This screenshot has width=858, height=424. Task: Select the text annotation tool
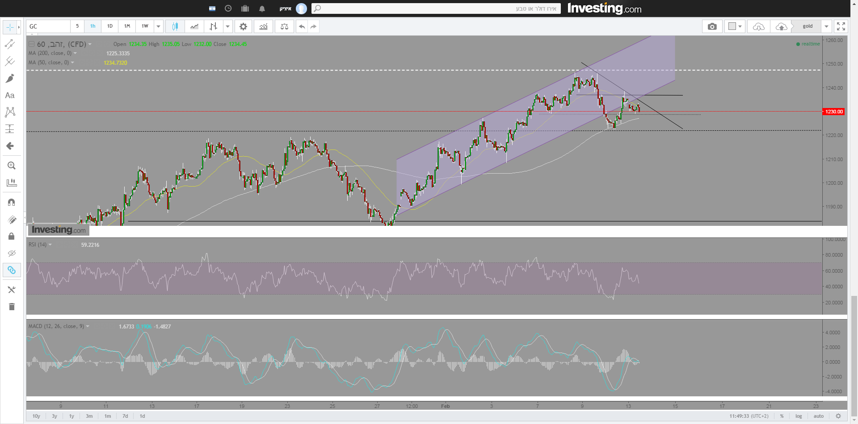(x=10, y=96)
